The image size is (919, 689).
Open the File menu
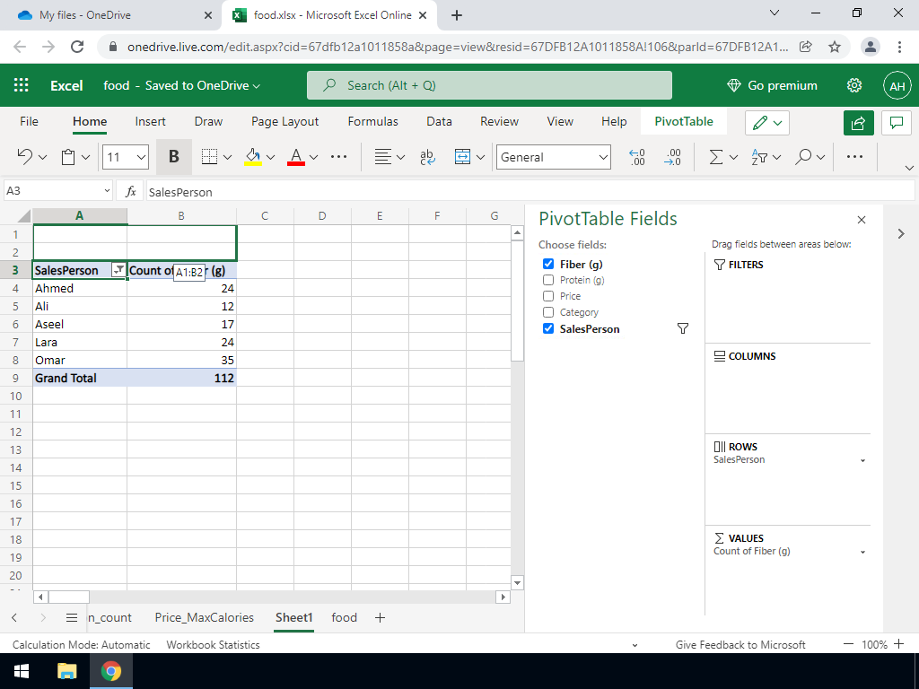(29, 121)
